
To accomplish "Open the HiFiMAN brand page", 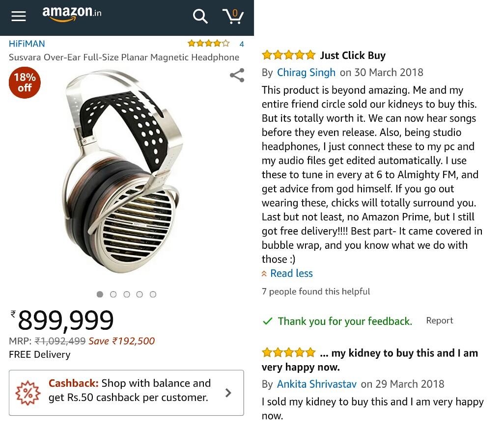I will 27,44.
